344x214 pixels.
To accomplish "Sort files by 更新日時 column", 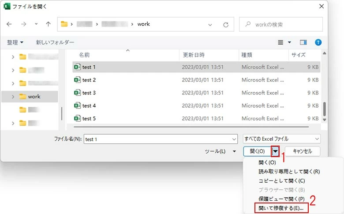I will (194, 55).
